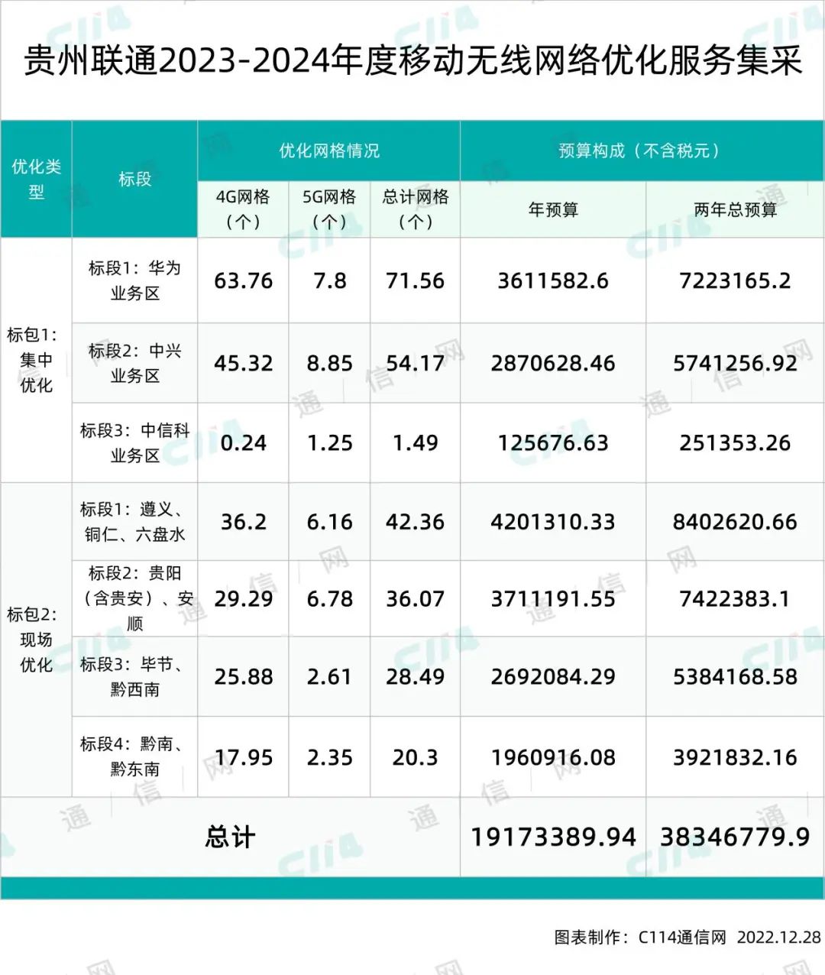Click the annual budget value 4201310.33
Viewport: 825px width, 975px height.
tap(553, 522)
